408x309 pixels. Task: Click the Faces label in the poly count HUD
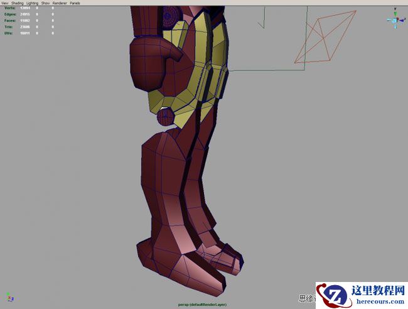(x=10, y=21)
